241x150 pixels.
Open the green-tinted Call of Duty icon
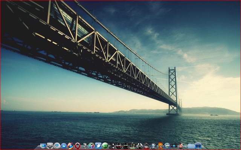pyautogui.click(x=133, y=146)
